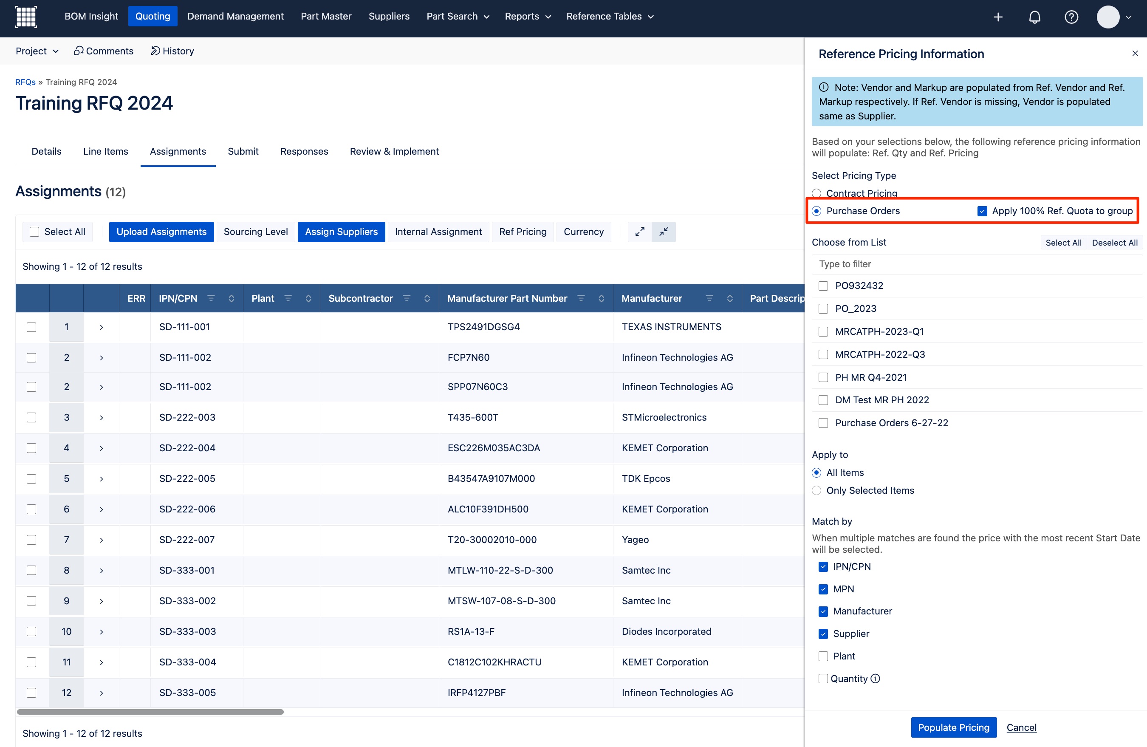Viewport: 1147px width, 747px height.
Task: Click the collapse all rows arrows icon
Action: [664, 232]
